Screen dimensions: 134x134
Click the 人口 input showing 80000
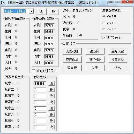point(49,63)
